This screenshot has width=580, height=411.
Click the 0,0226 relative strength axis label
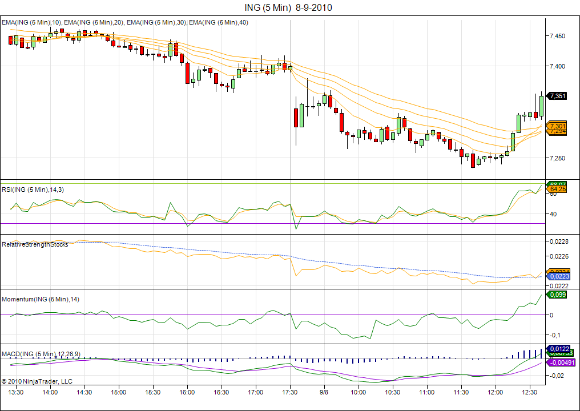coord(559,256)
